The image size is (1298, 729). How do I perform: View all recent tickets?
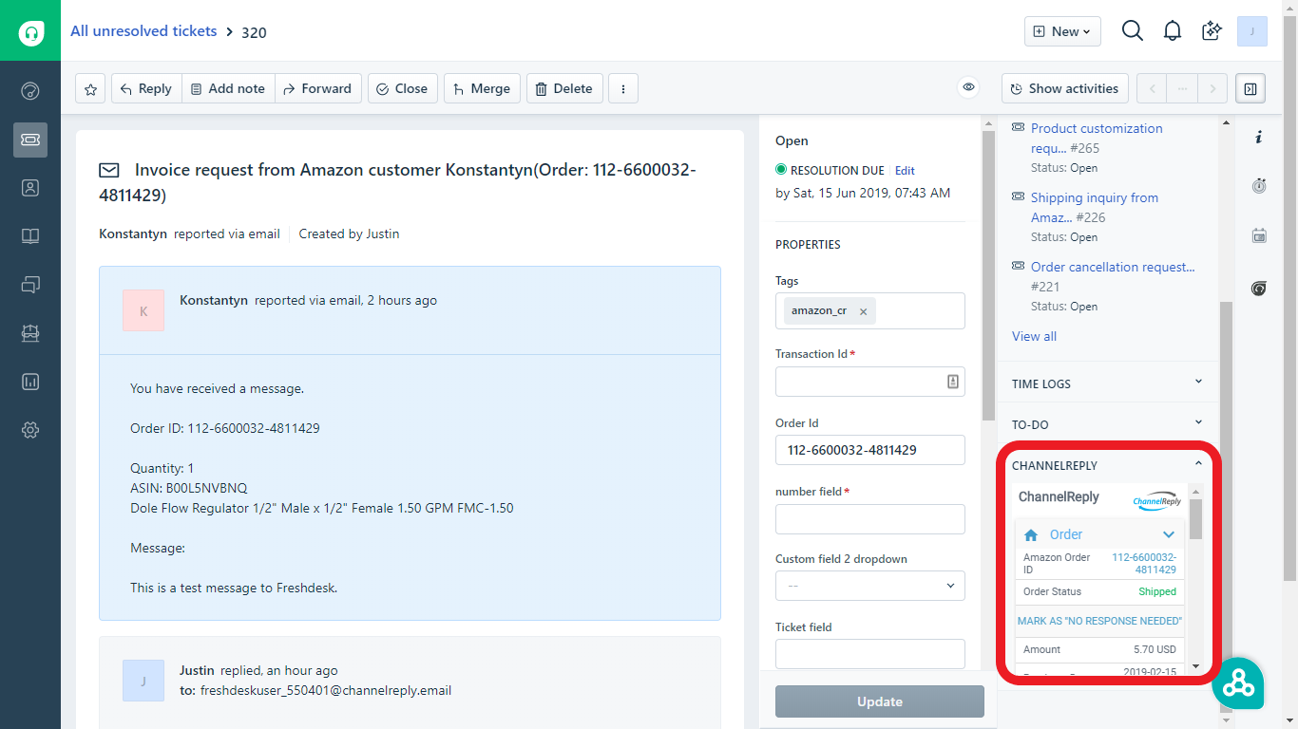click(x=1034, y=336)
